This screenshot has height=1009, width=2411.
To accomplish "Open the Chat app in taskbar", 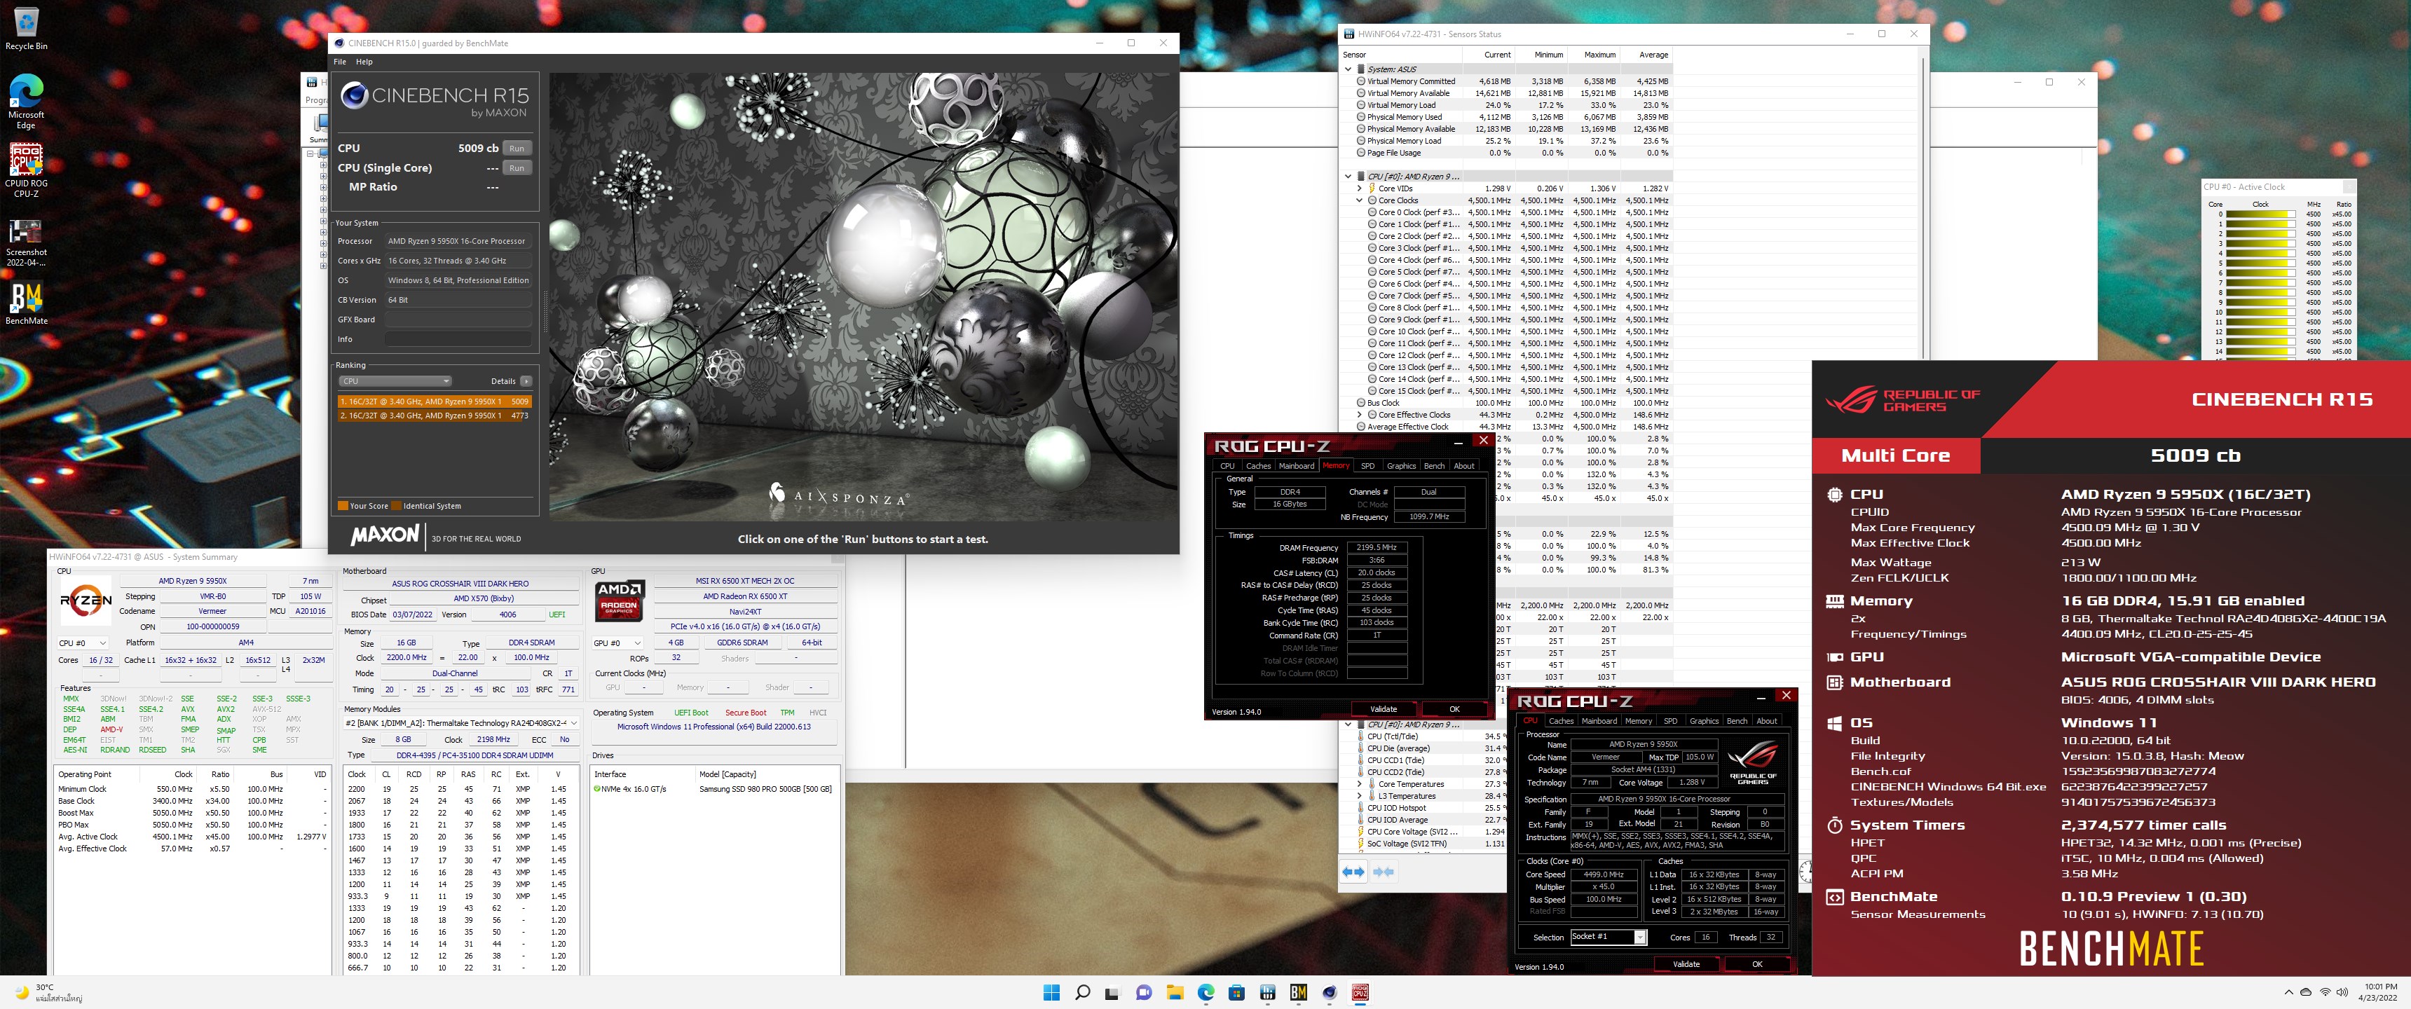I will pos(1144,992).
